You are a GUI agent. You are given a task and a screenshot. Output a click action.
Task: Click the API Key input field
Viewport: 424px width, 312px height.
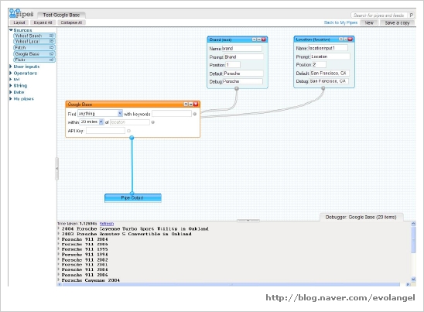coord(105,131)
